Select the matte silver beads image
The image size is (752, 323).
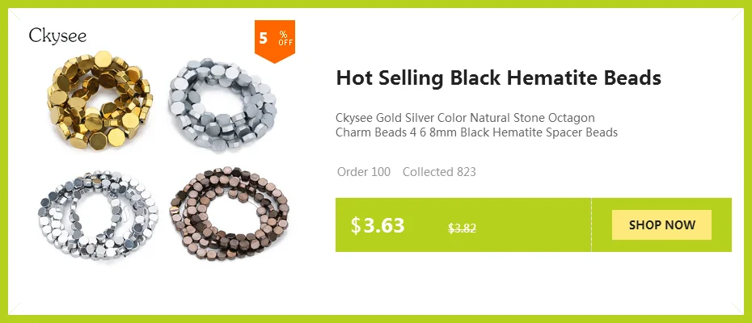pyautogui.click(x=222, y=105)
